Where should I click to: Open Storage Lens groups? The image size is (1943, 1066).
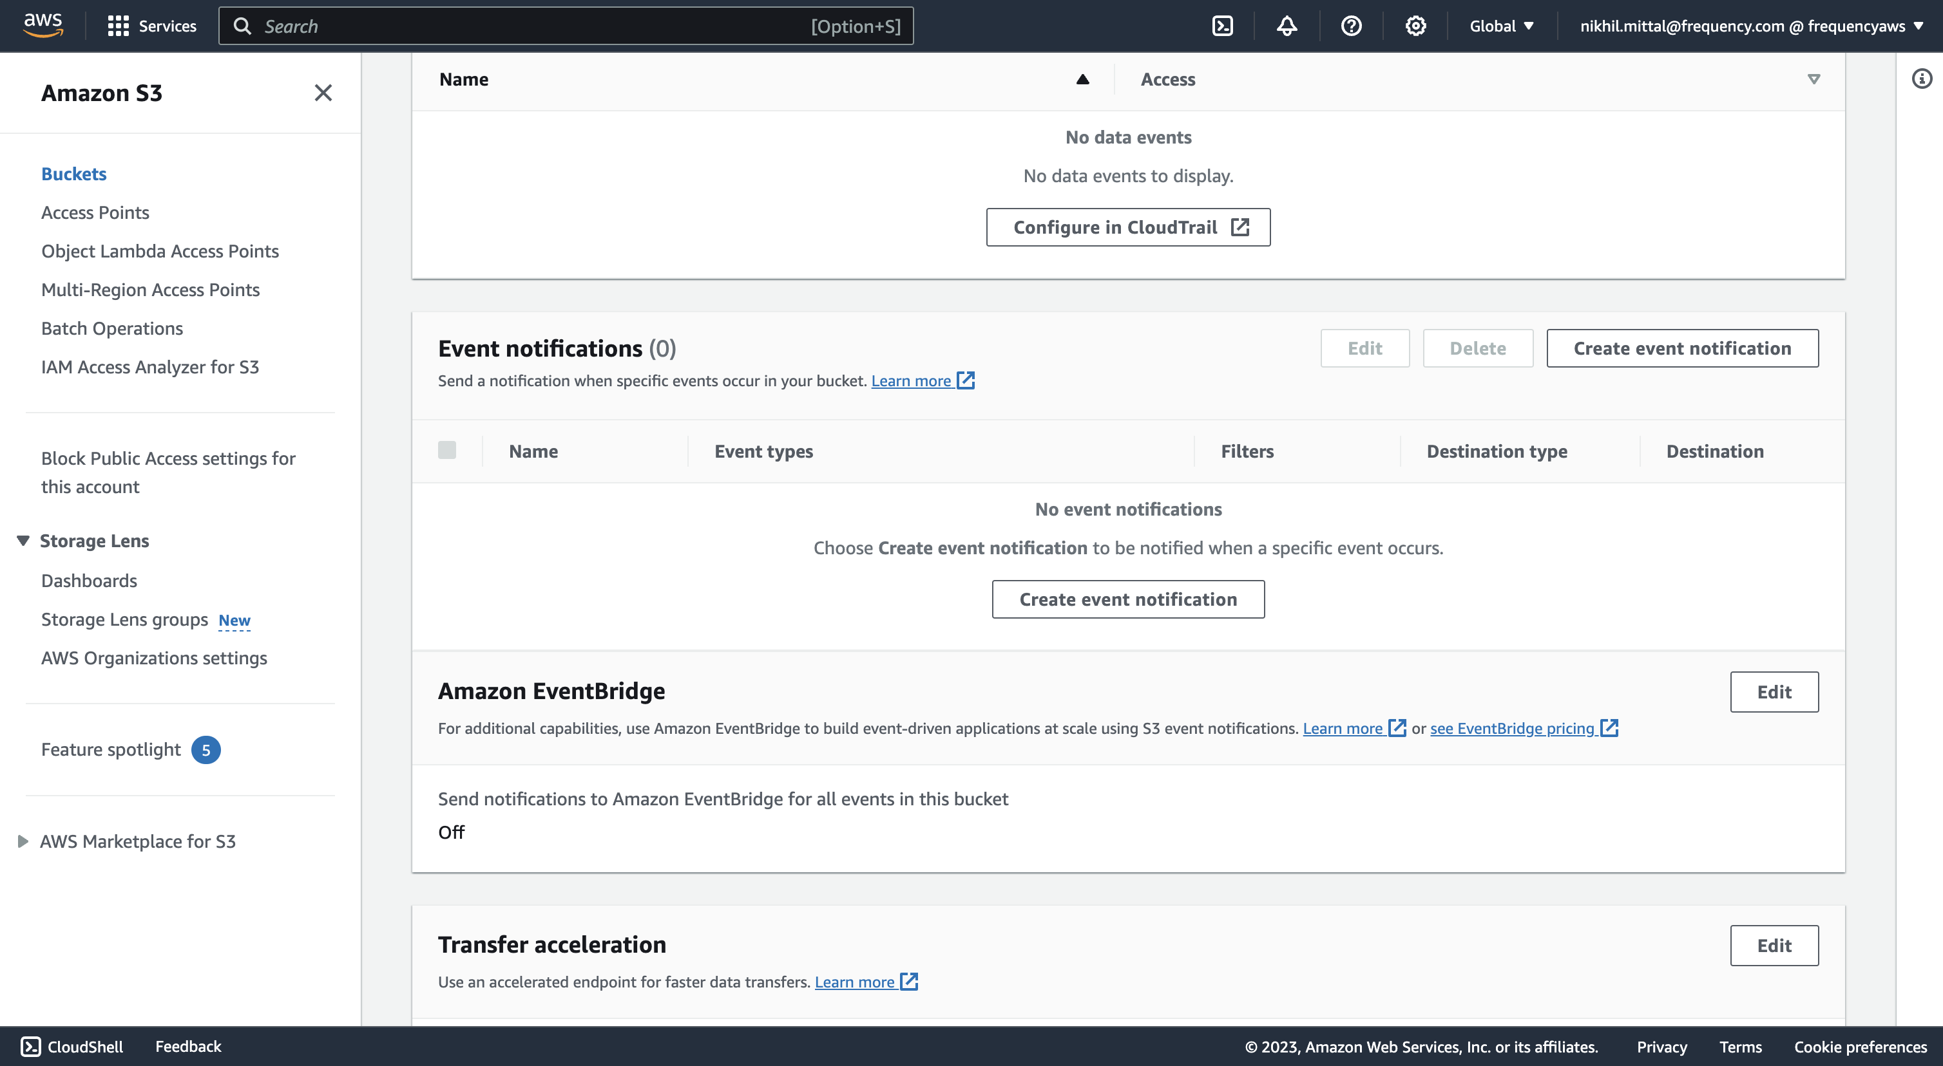(124, 620)
